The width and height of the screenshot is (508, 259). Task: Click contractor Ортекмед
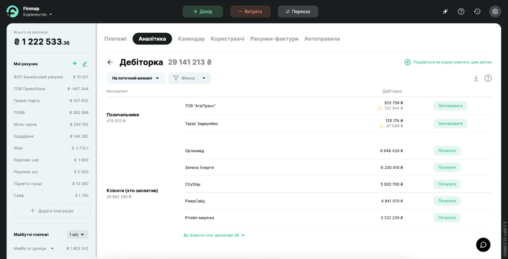195,151
